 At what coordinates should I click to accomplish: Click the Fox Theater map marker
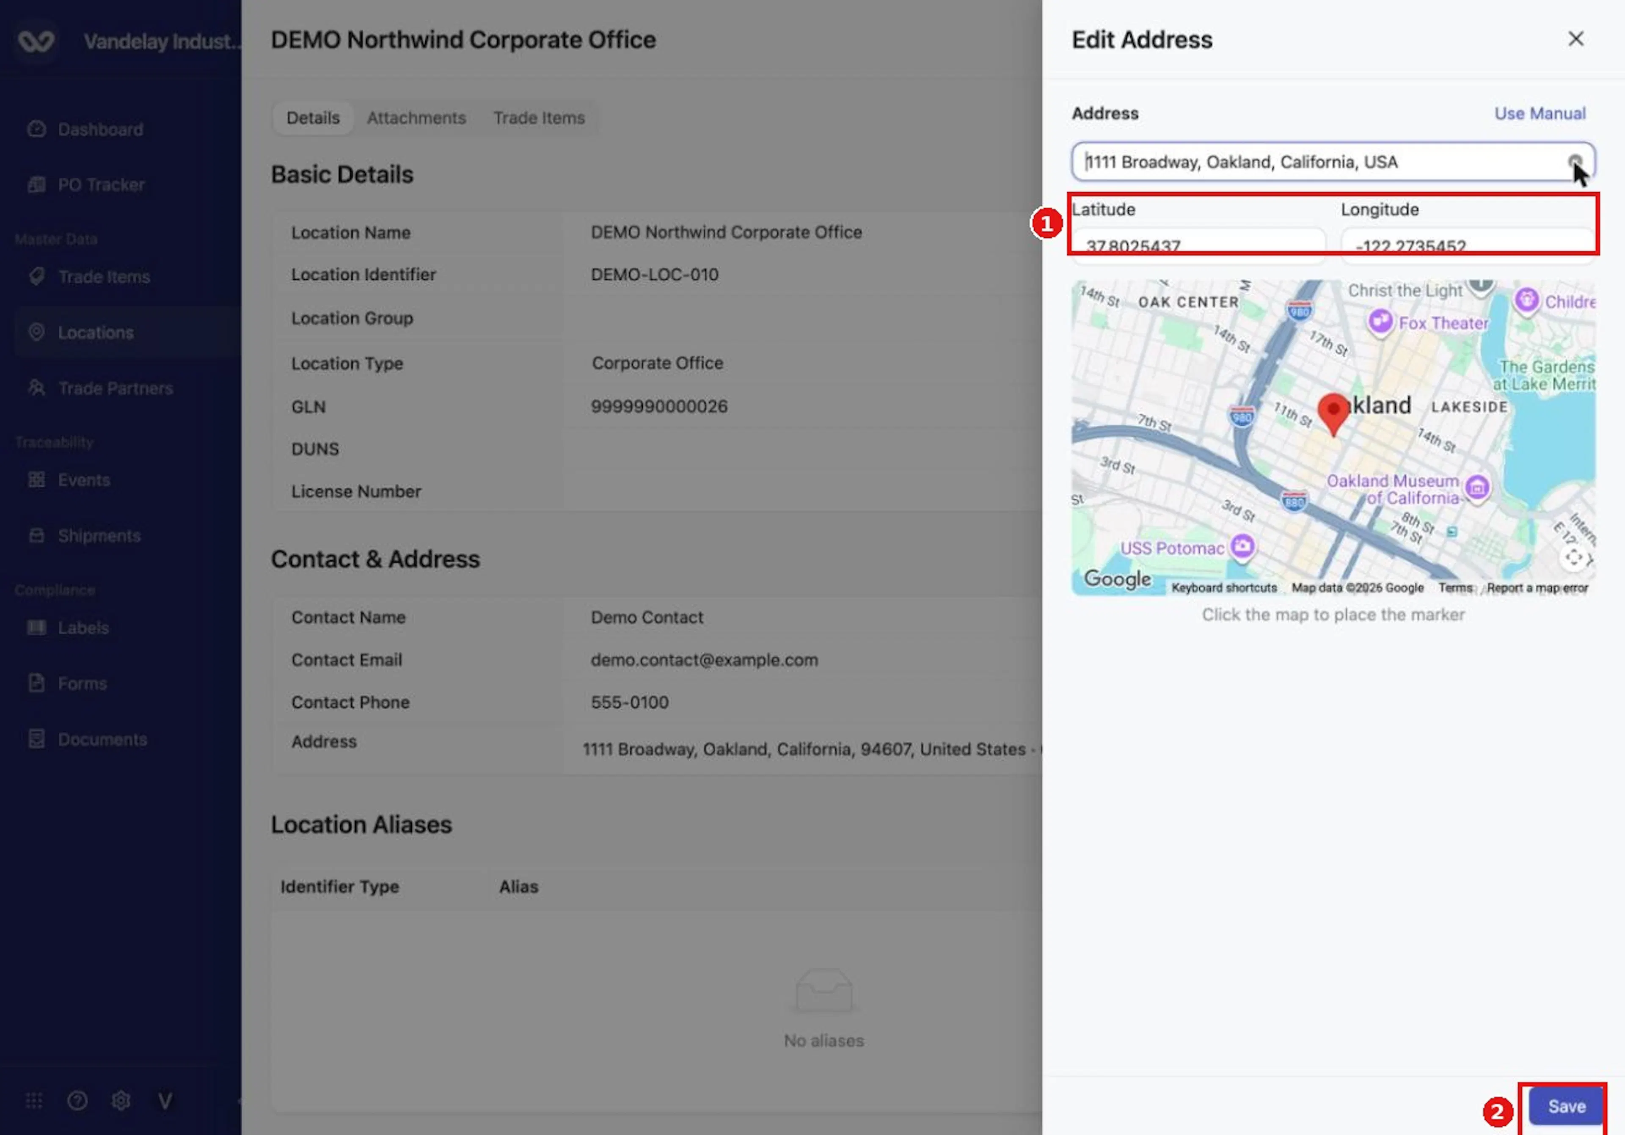tap(1380, 322)
